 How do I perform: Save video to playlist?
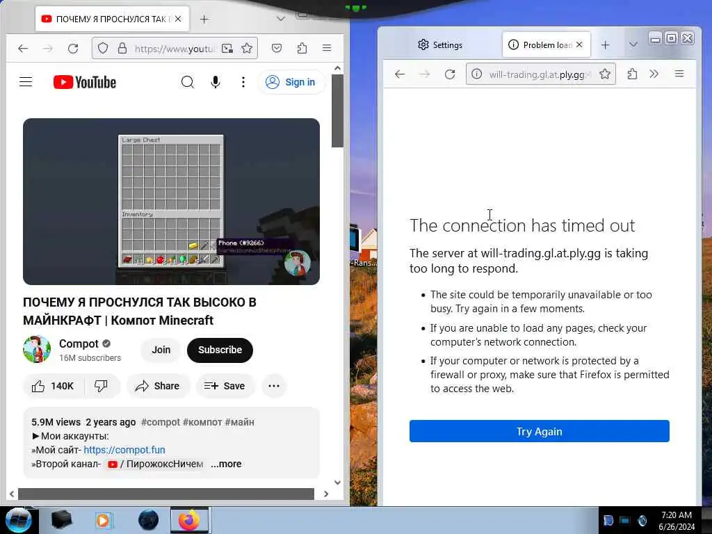point(225,386)
